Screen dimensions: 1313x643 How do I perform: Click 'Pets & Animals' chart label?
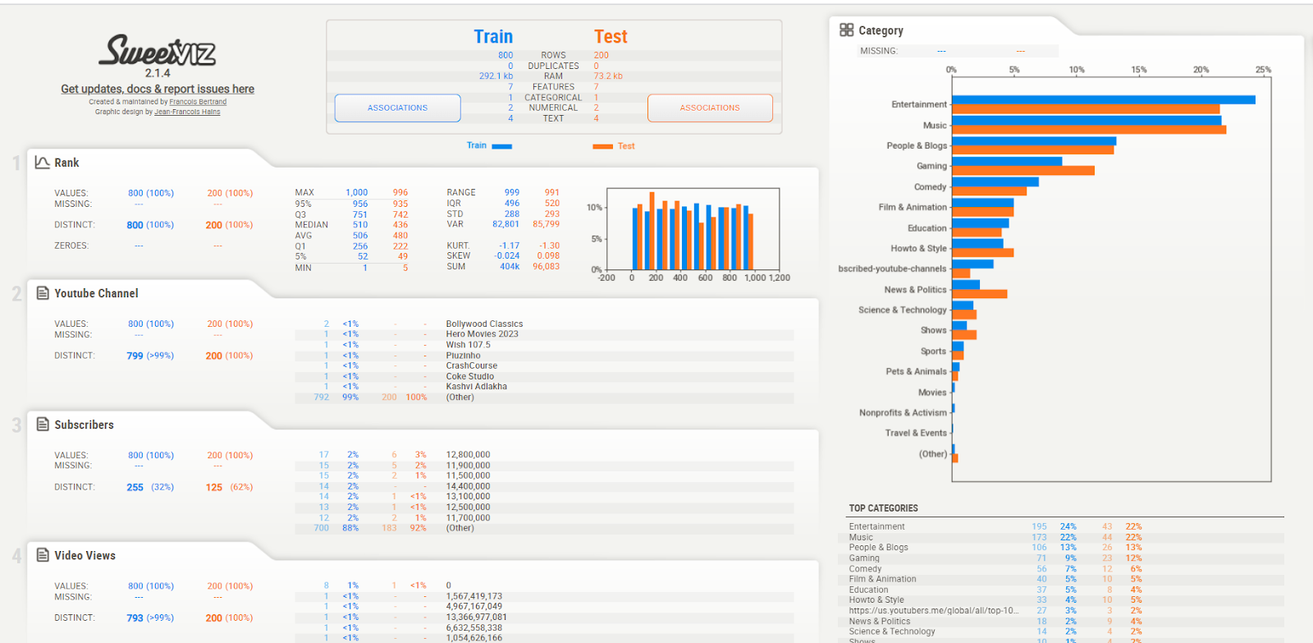point(916,371)
